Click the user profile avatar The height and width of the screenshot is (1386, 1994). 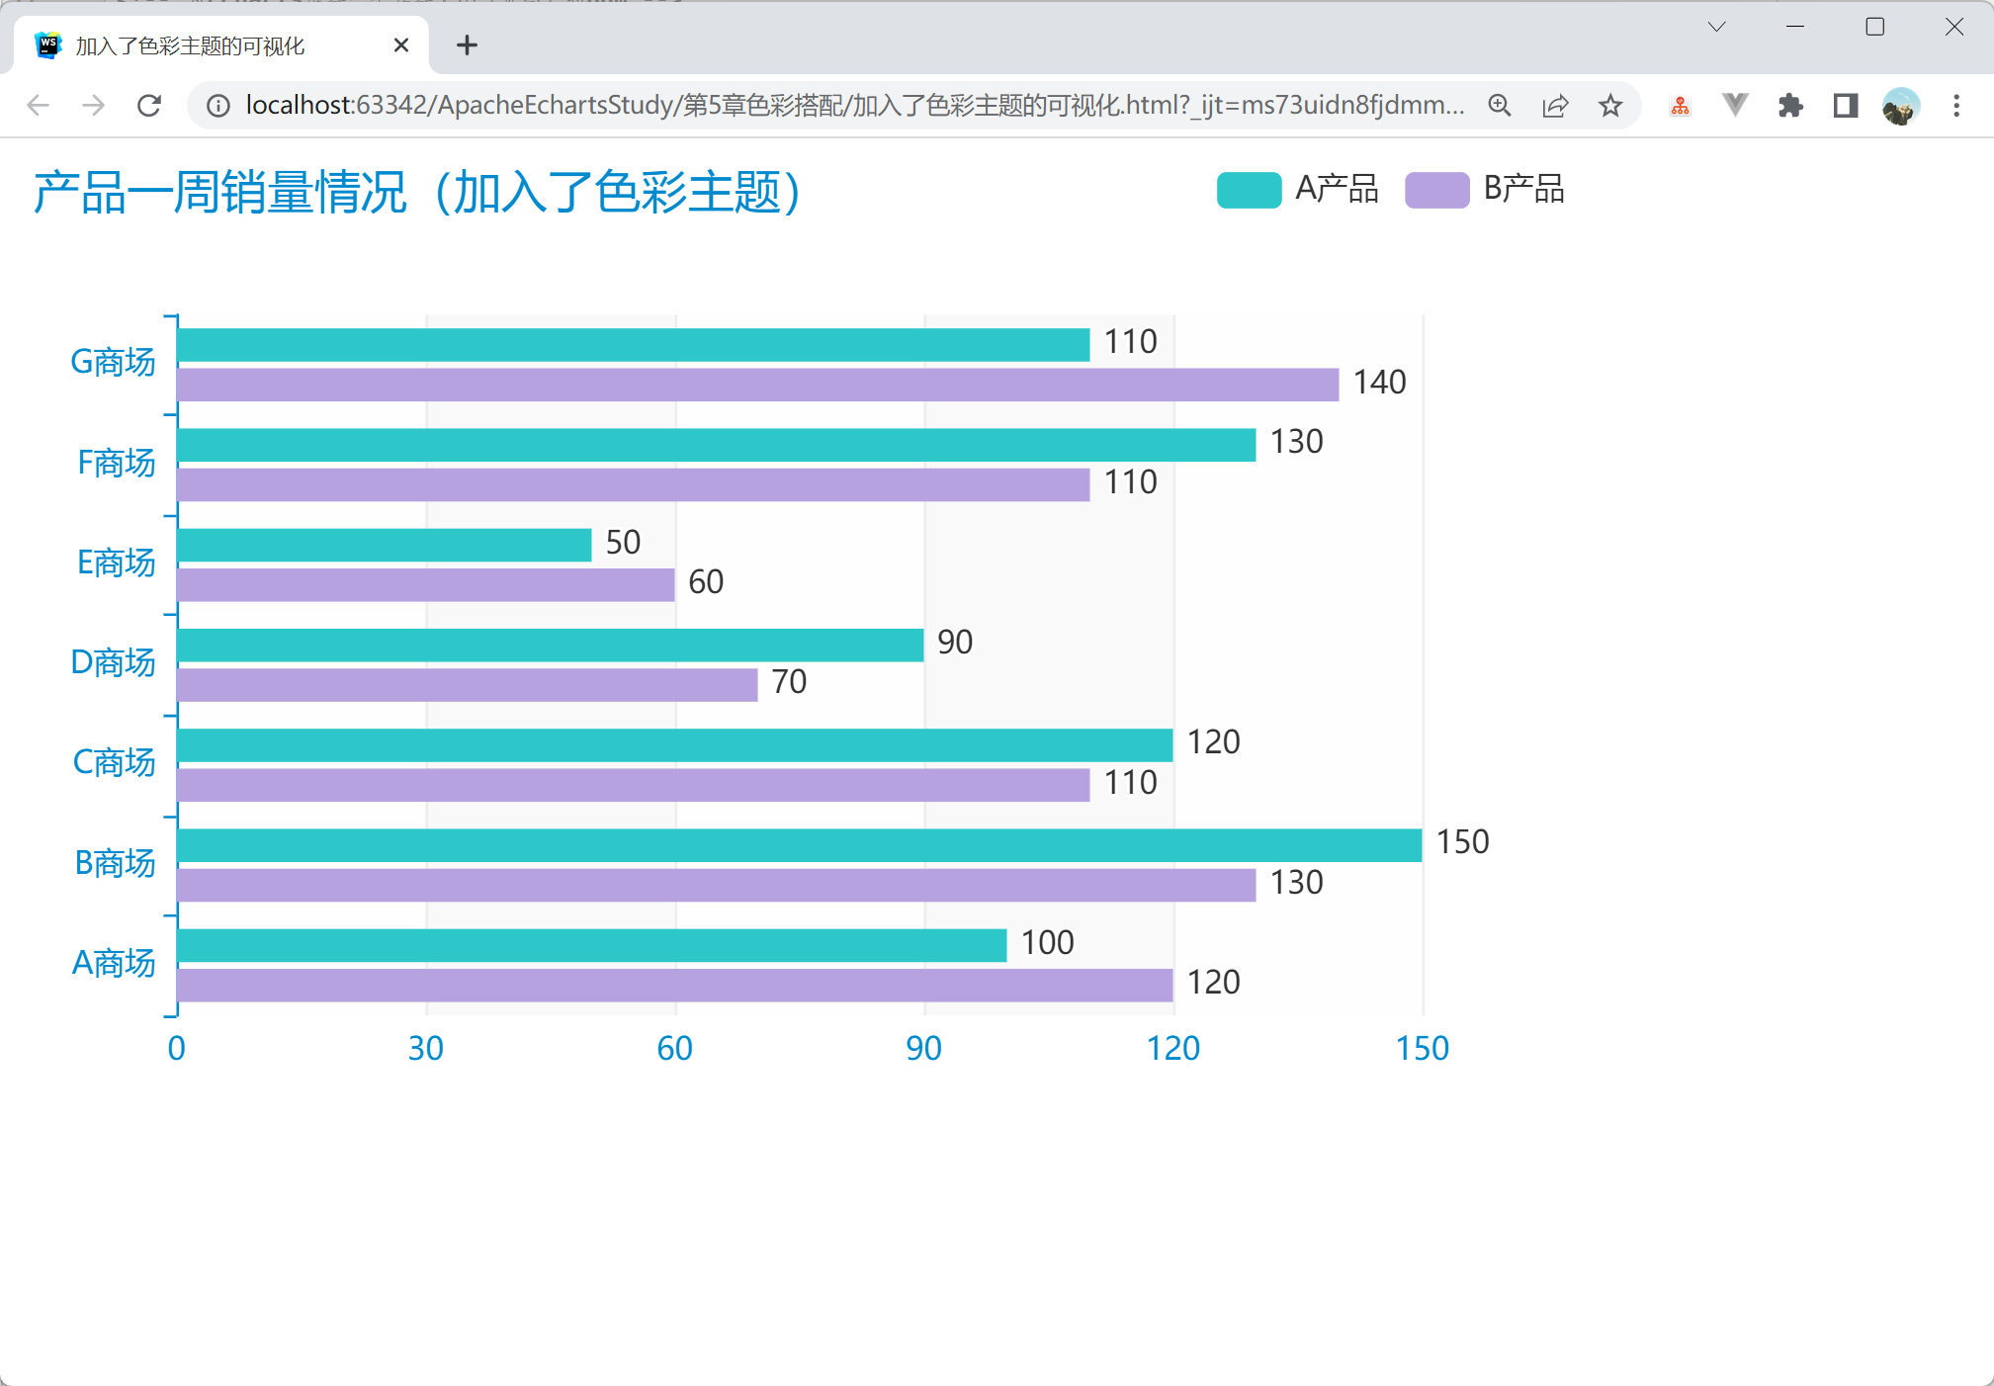[x=1900, y=106]
